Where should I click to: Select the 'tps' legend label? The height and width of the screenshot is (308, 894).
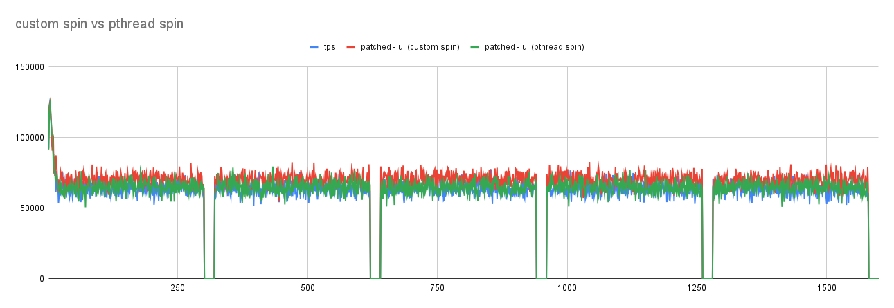coord(330,47)
